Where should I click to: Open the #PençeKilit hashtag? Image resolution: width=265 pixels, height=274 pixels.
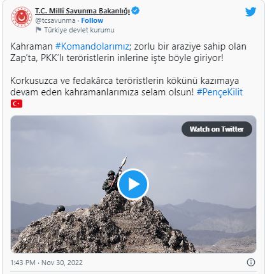click(x=220, y=92)
